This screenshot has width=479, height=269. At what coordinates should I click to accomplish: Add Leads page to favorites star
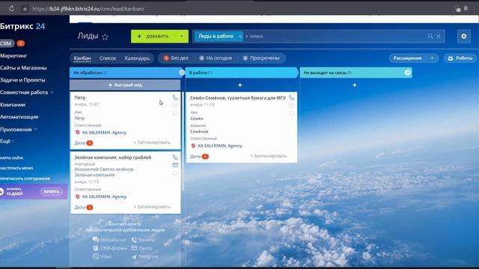click(105, 37)
